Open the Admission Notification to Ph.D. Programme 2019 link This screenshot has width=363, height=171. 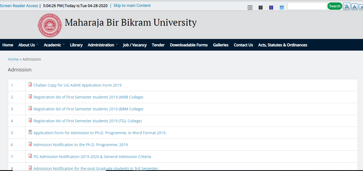80,144
